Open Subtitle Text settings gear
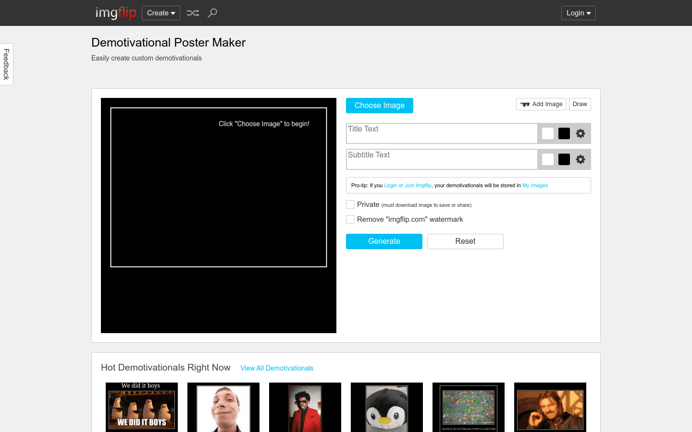 tap(581, 159)
